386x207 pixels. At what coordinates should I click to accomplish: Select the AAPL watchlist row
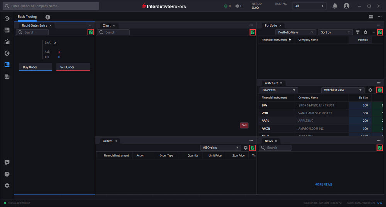321,121
